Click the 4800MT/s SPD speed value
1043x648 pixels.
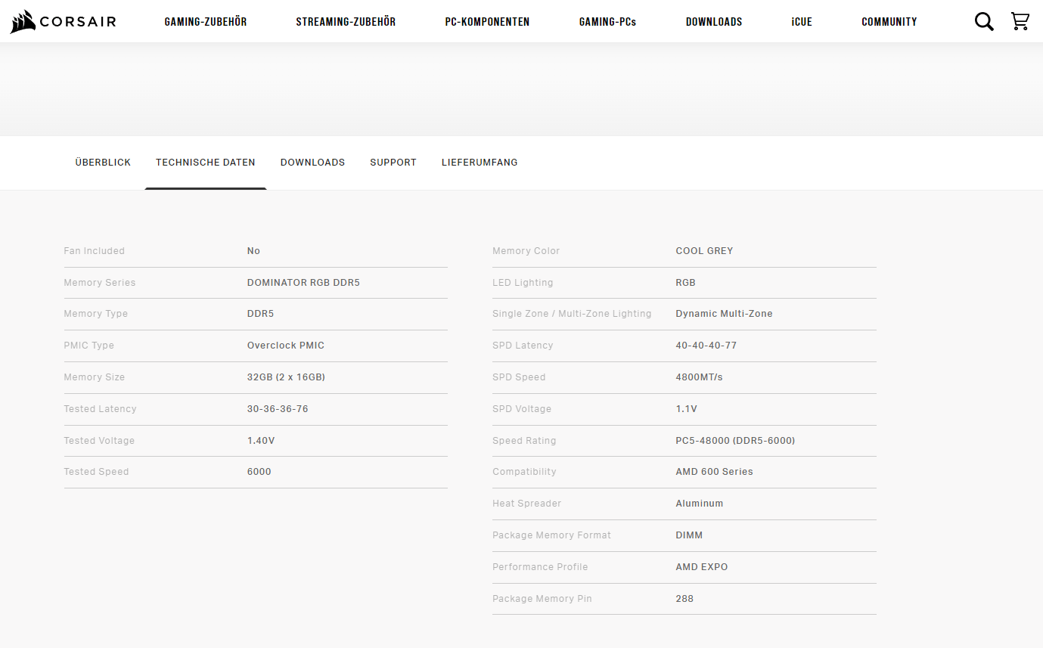point(699,377)
